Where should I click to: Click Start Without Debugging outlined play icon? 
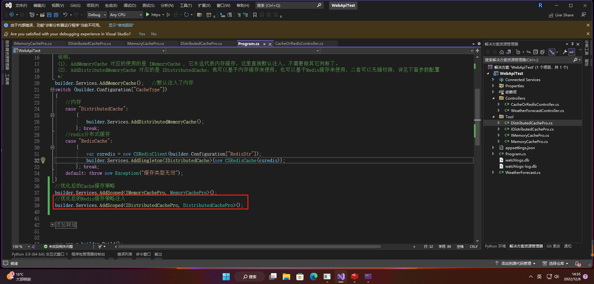click(x=168, y=15)
